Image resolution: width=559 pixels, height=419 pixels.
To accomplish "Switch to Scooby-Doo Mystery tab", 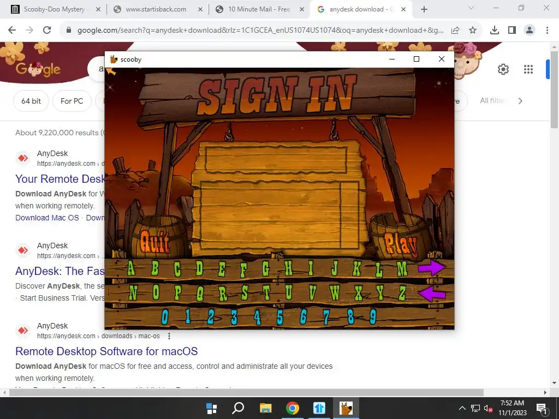I will (x=53, y=9).
